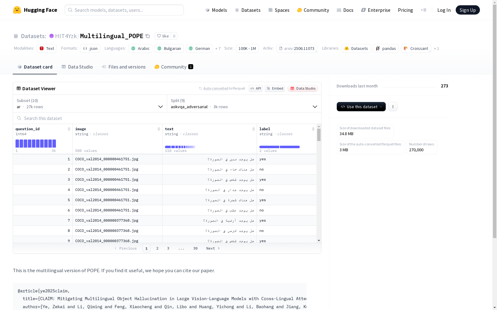Follow the Auto-converted to Parquet link
This screenshot has height=310, width=497.
coord(222,88)
